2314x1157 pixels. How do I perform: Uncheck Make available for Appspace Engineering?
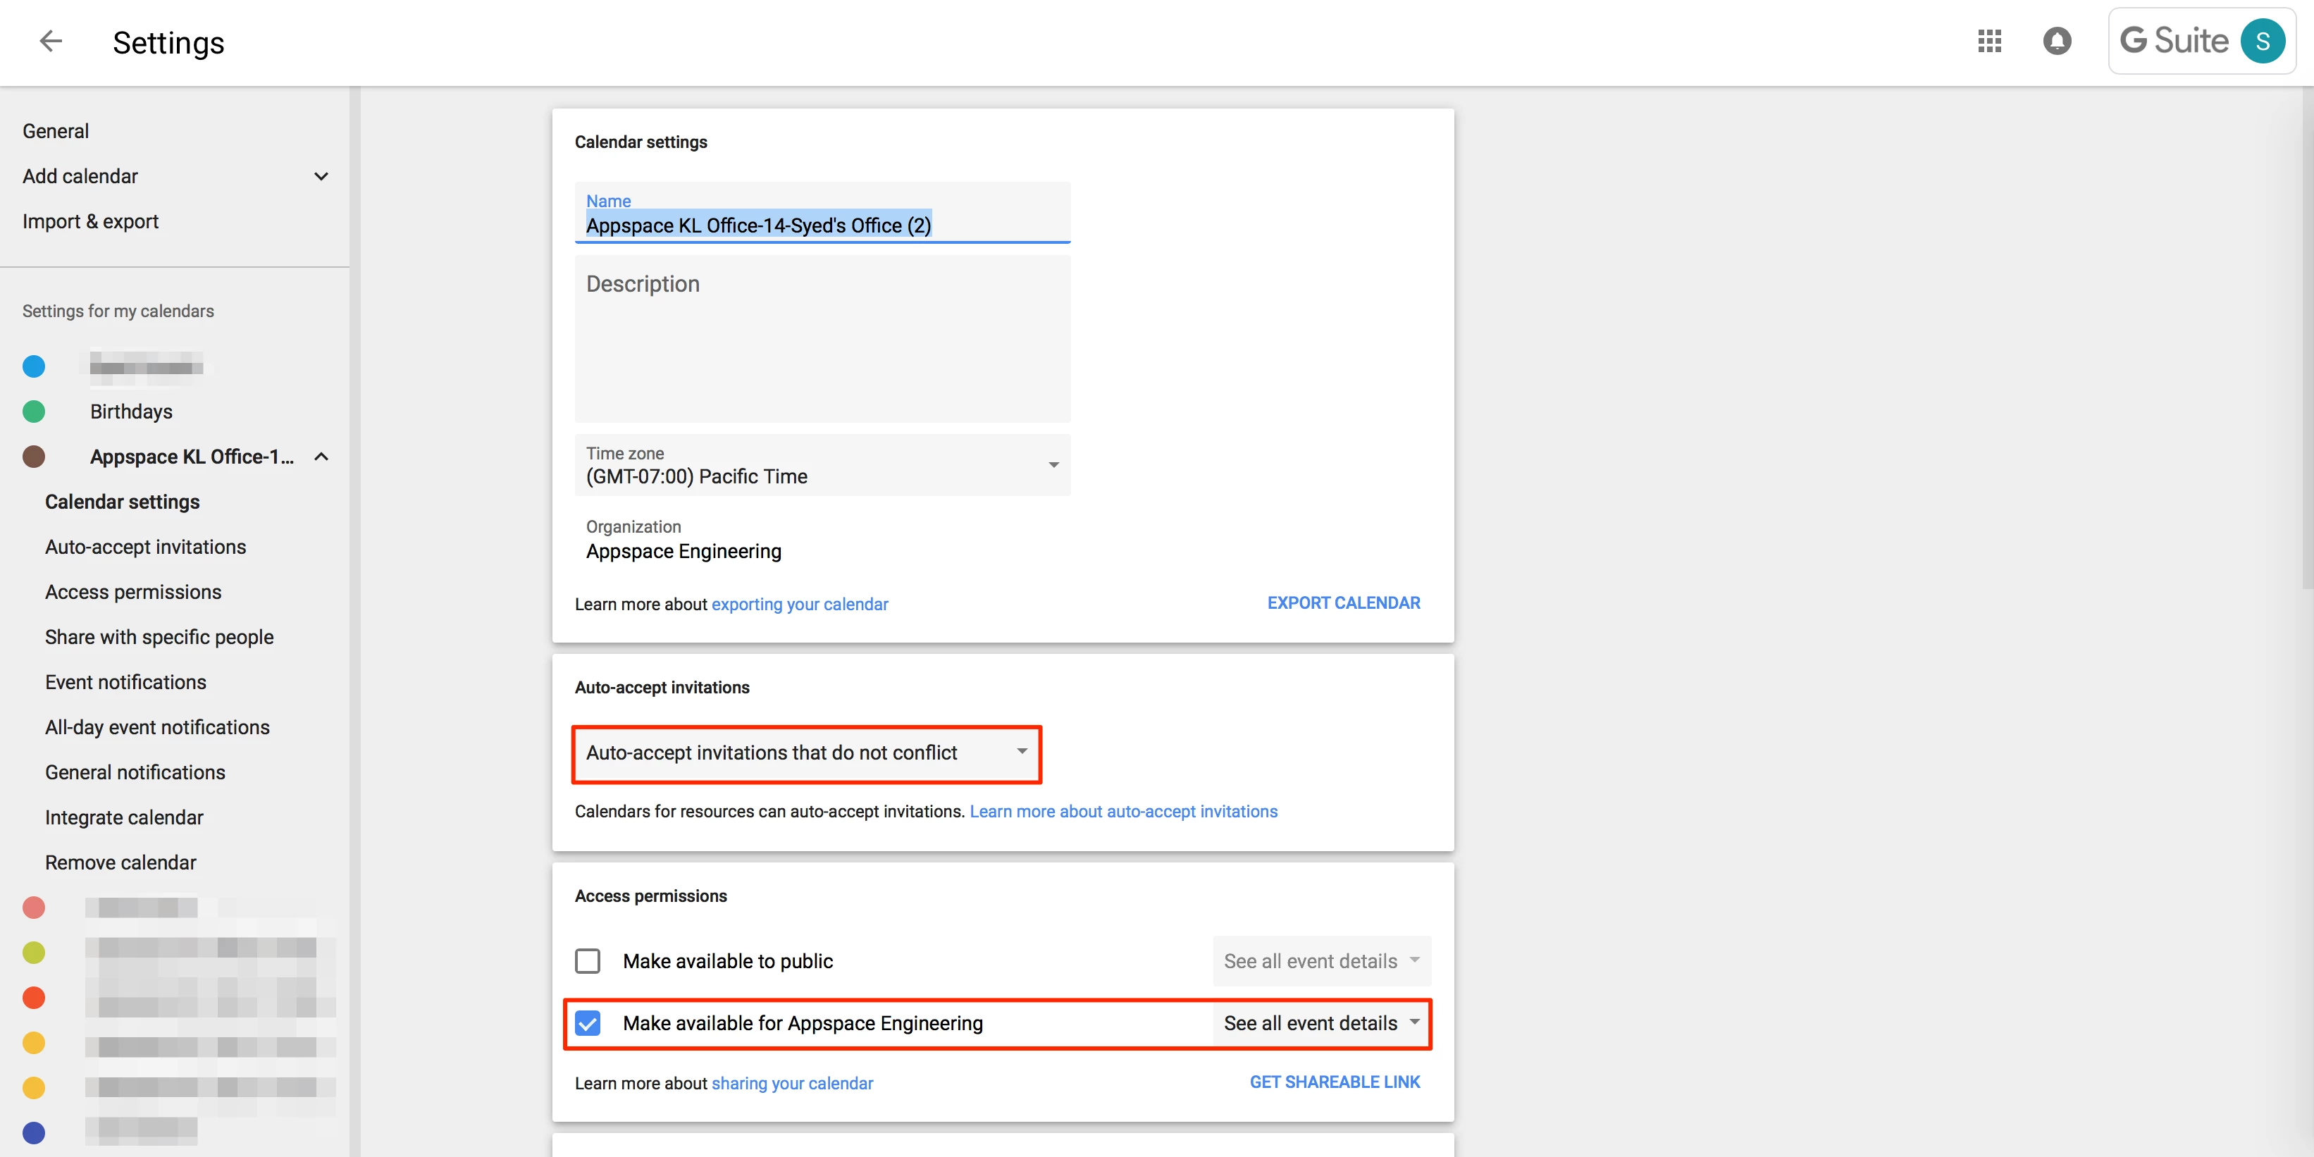point(588,1023)
